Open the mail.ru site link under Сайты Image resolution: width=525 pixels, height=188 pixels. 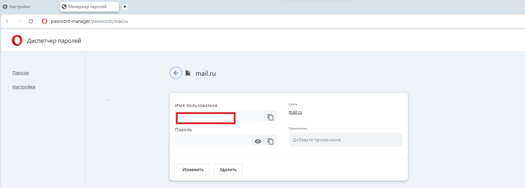[x=295, y=112]
